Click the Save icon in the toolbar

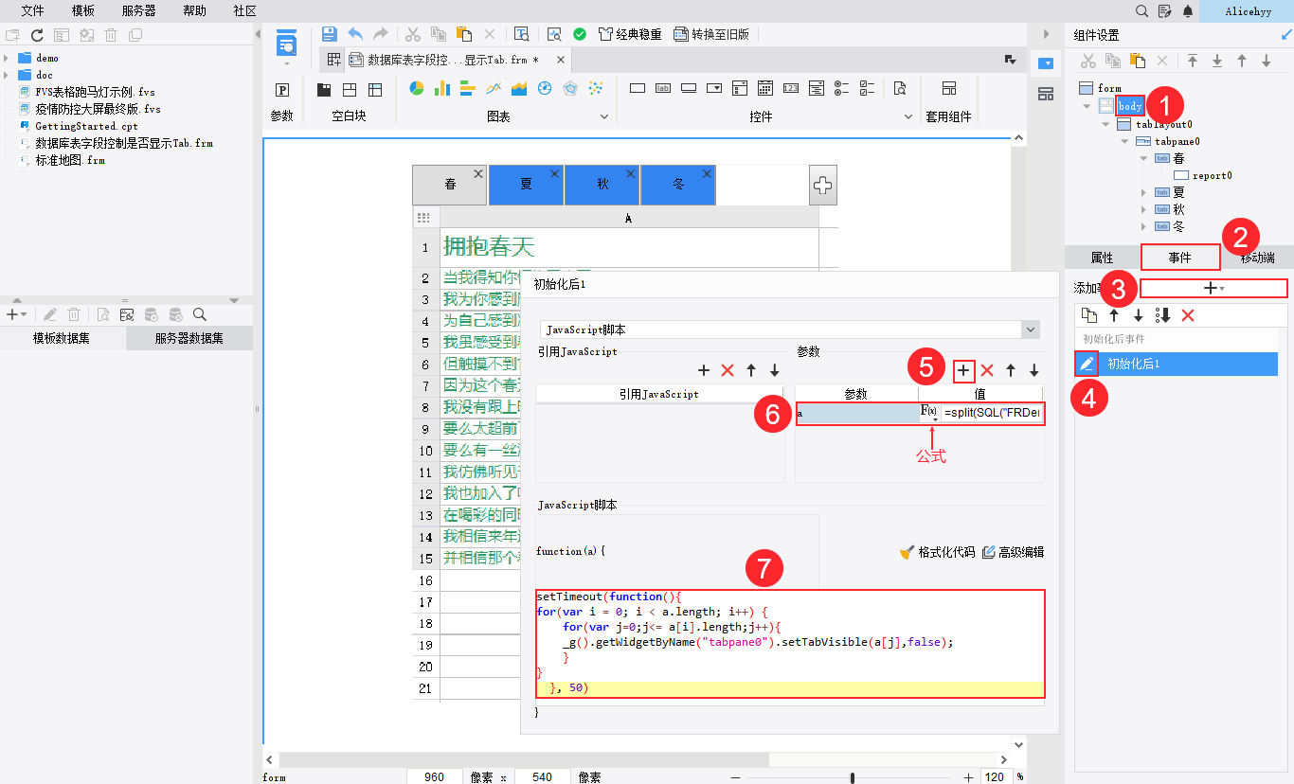click(x=329, y=34)
